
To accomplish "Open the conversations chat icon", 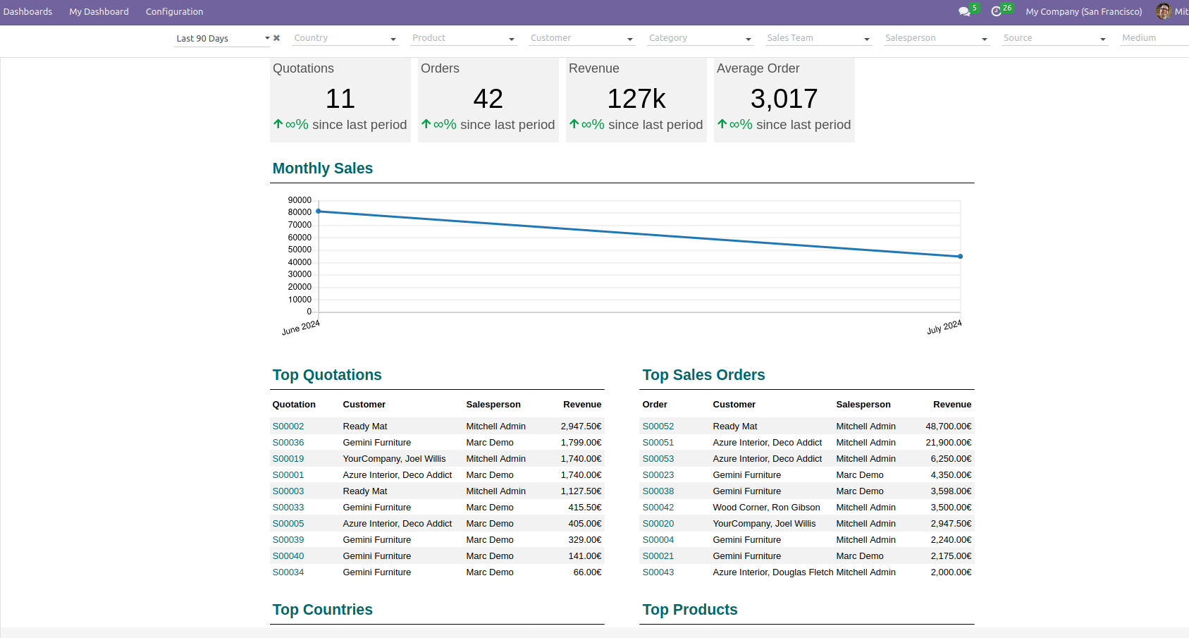I will point(964,12).
